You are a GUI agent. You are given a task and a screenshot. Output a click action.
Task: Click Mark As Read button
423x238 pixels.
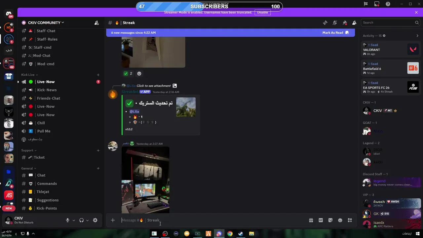click(x=335, y=33)
